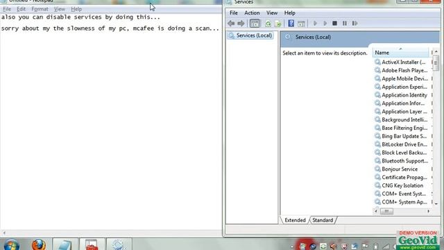This screenshot has height=250, width=444.
Task: Switch to the Extended tab
Action: 295,220
